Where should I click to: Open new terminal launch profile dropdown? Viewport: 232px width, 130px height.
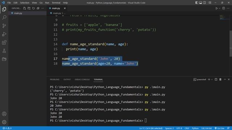pyautogui.click(x=212, y=79)
